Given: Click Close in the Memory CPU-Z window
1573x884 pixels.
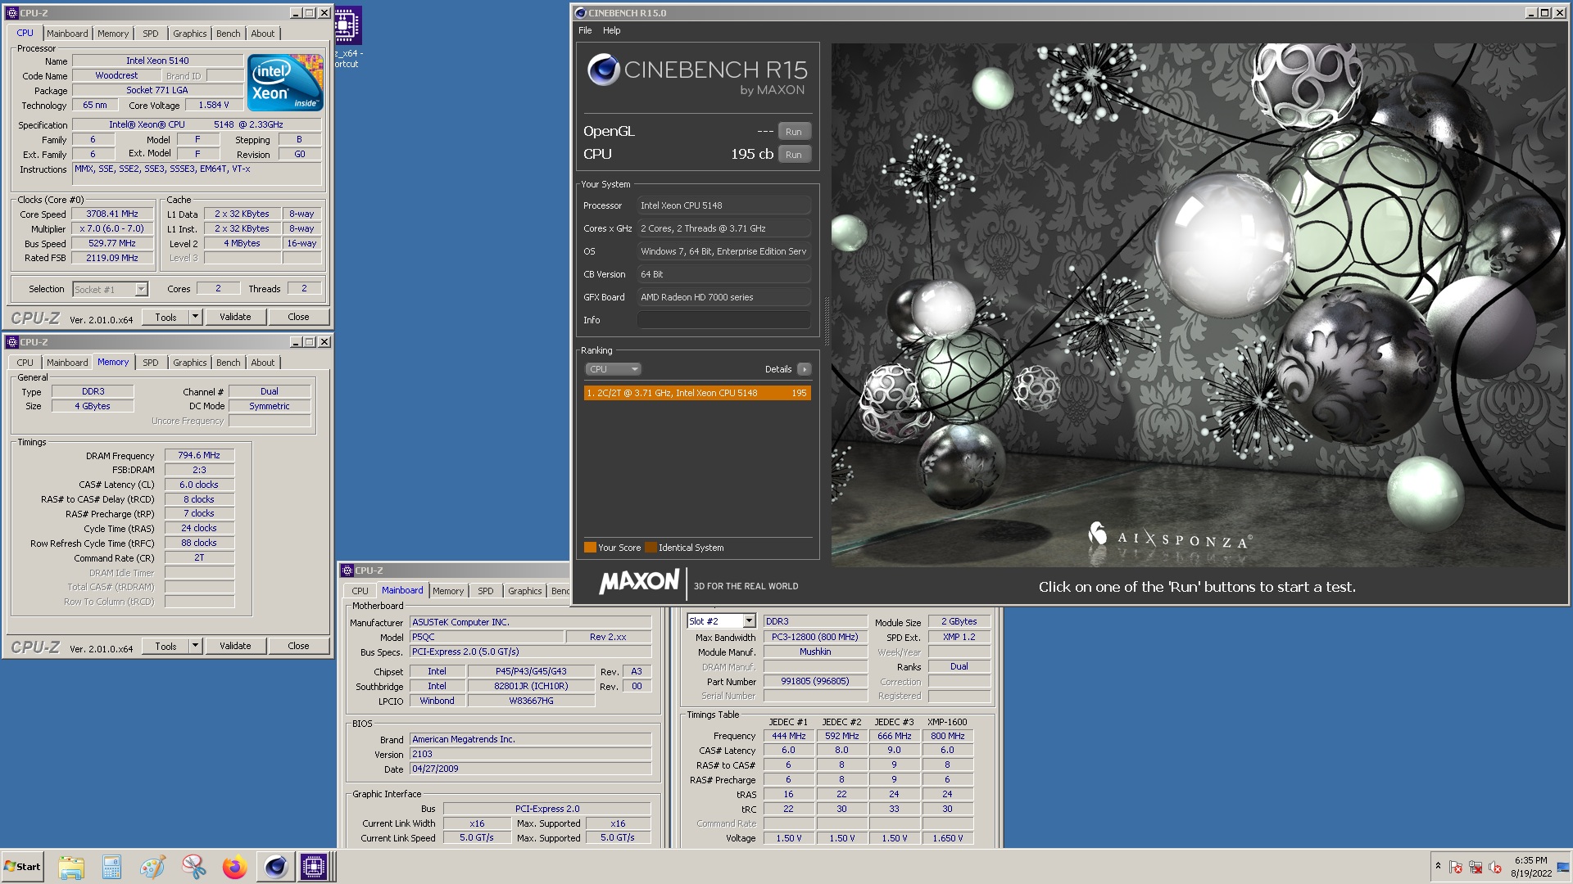Looking at the screenshot, I should click(x=298, y=646).
